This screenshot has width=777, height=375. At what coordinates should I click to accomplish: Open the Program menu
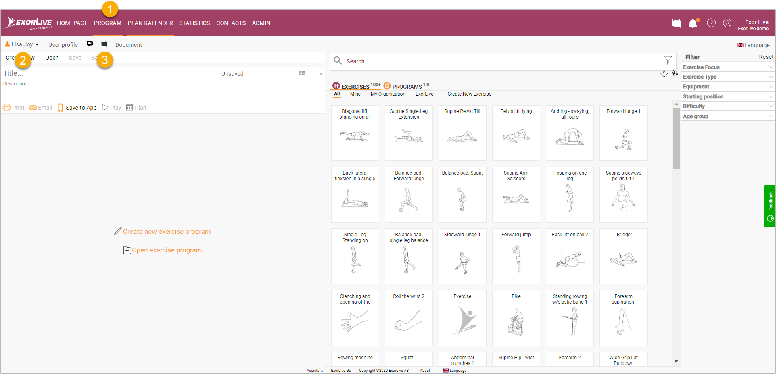108,23
